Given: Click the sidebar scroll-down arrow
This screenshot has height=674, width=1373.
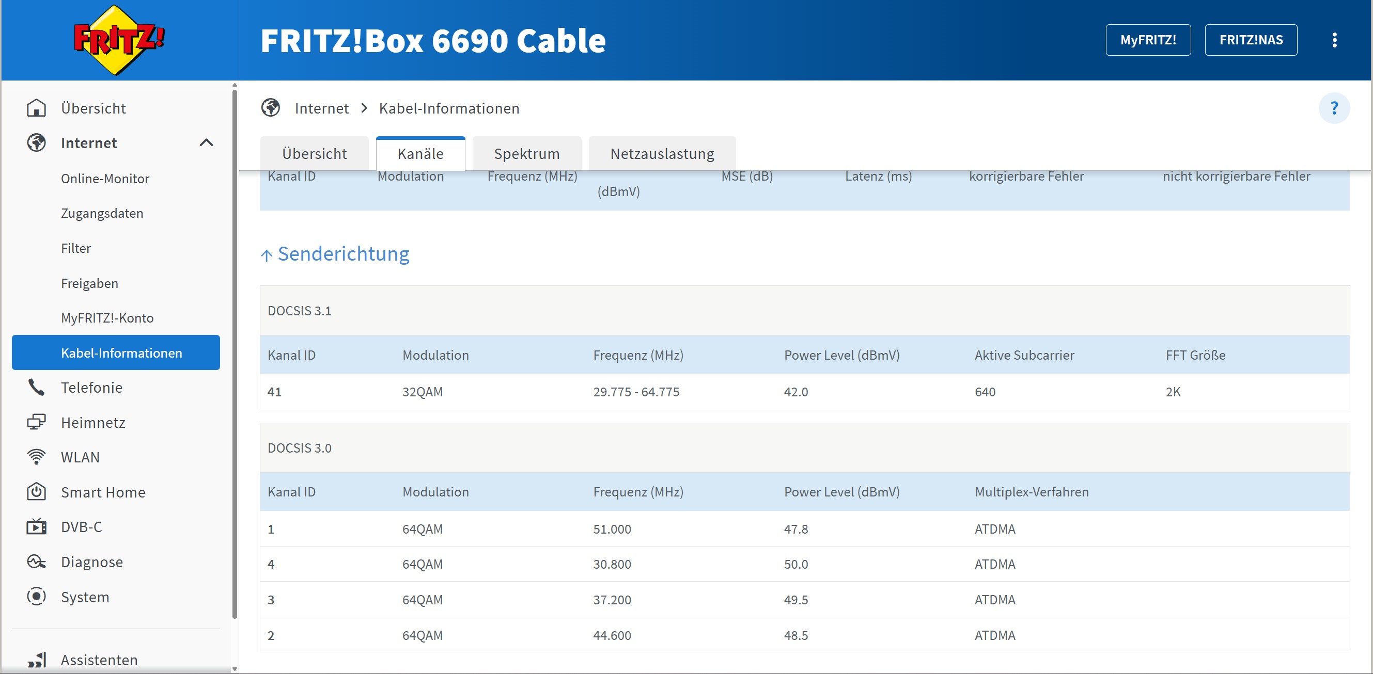Looking at the screenshot, I should pos(235,669).
